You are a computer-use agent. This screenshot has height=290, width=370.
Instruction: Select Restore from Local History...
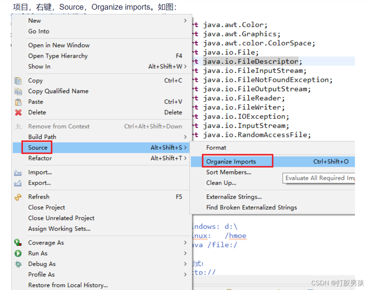pyautogui.click(x=102, y=285)
